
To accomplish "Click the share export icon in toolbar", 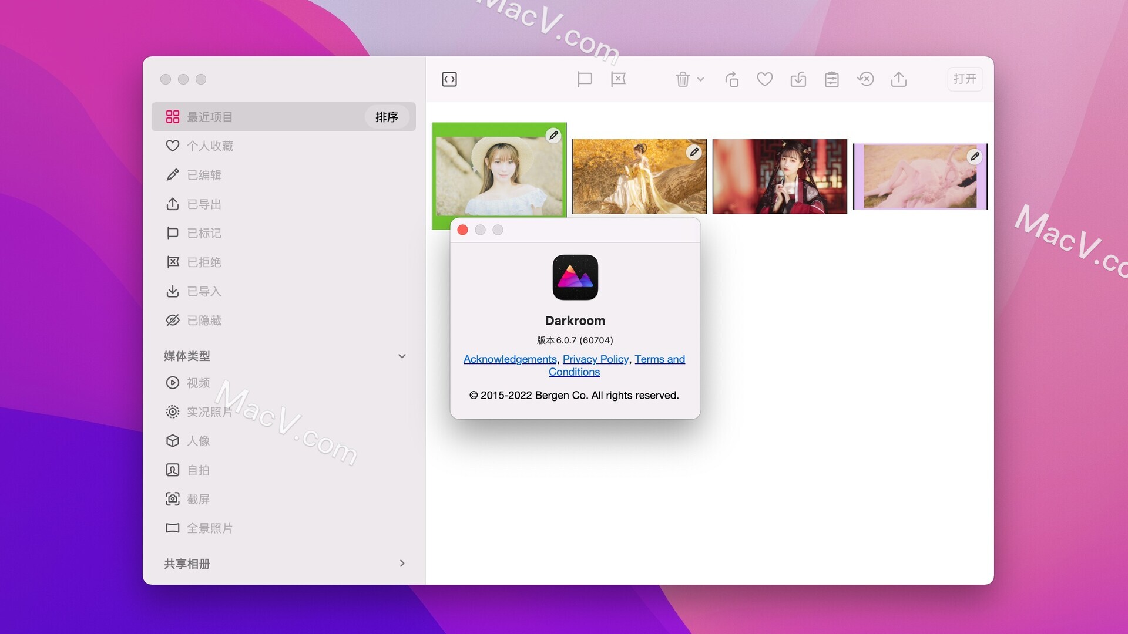I will pos(899,79).
